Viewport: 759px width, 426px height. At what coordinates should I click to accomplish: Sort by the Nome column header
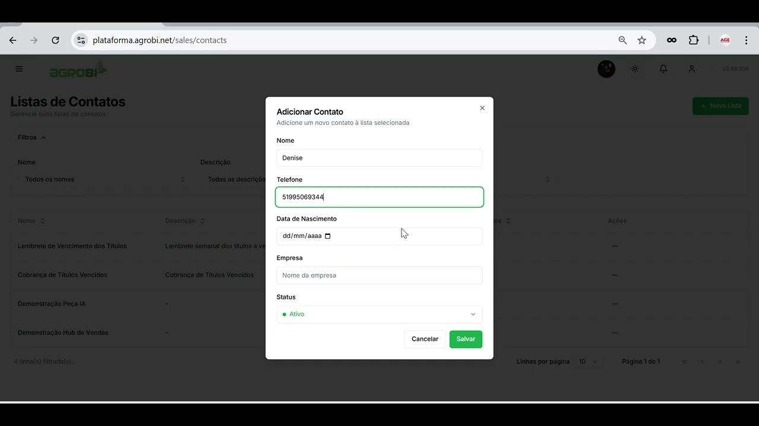pyautogui.click(x=31, y=221)
